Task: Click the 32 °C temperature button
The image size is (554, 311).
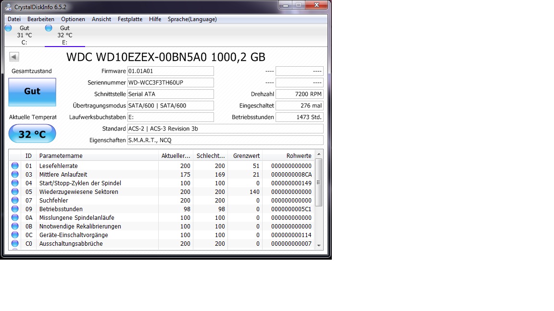Action: tap(32, 134)
